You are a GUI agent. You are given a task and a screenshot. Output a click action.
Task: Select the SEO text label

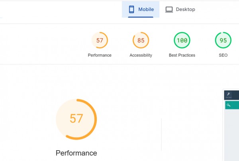pyautogui.click(x=223, y=55)
